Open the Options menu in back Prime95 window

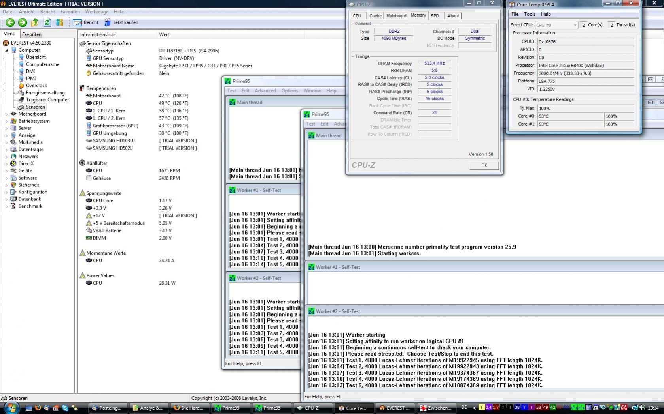tap(289, 91)
